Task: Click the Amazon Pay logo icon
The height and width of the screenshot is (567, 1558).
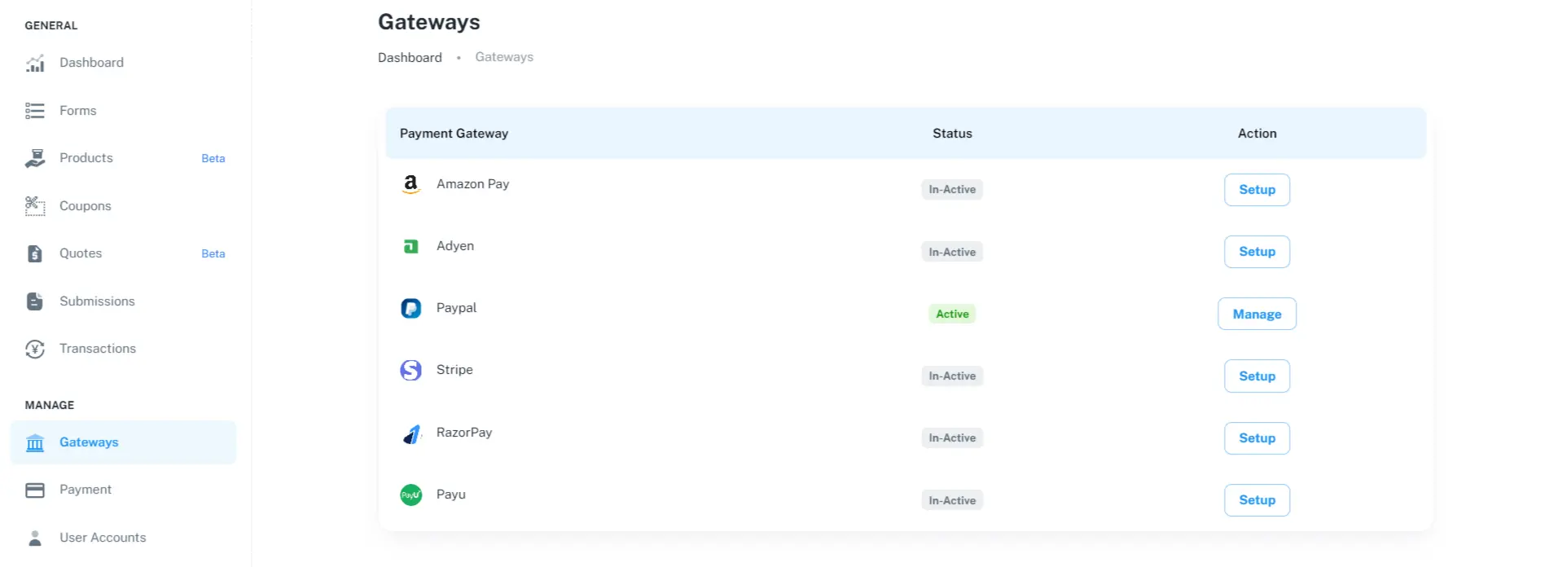Action: pyautogui.click(x=410, y=185)
